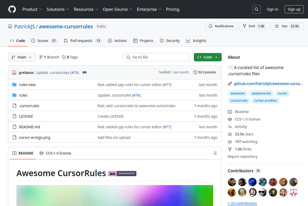Click the history clock icon beside 53 Commits
Image resolution: width=308 pixels, height=206 pixels.
(x=195, y=72)
